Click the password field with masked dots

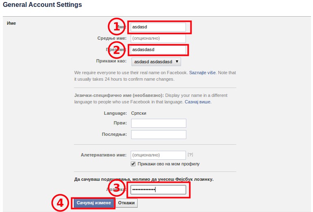tap(158, 189)
